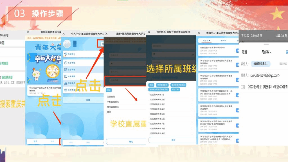288x162 pixels.
Task: Open 补学课程 in the personal center menu
Action: coord(72,76)
